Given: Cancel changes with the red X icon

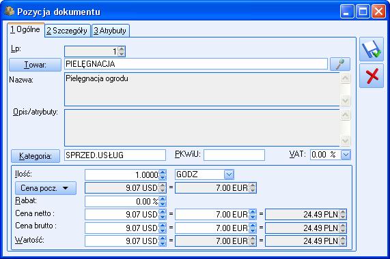Looking at the screenshot, I should point(372,76).
